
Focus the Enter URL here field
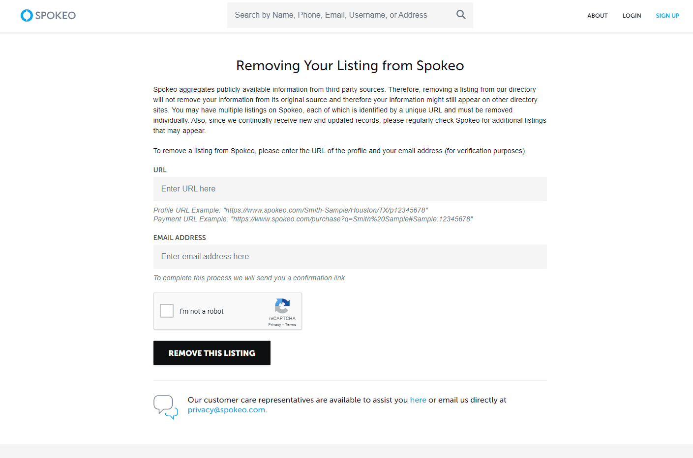(x=350, y=189)
